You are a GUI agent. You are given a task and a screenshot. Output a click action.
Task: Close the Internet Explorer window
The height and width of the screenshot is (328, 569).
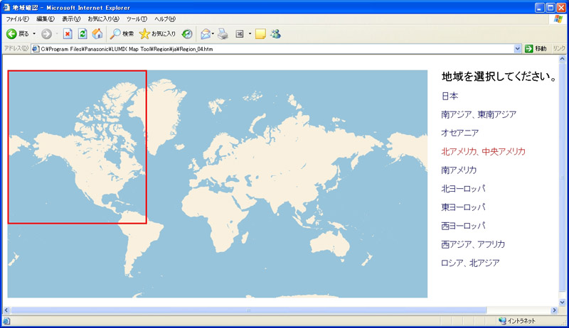click(561, 8)
